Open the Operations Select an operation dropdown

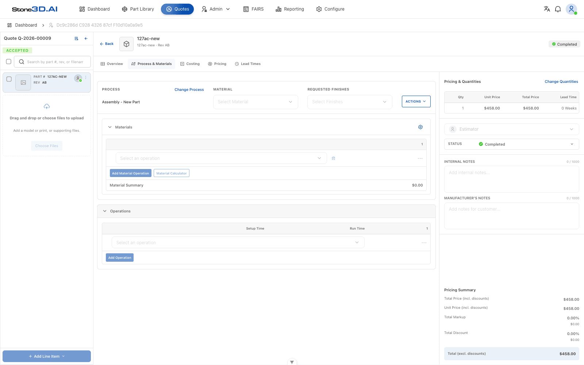(238, 242)
